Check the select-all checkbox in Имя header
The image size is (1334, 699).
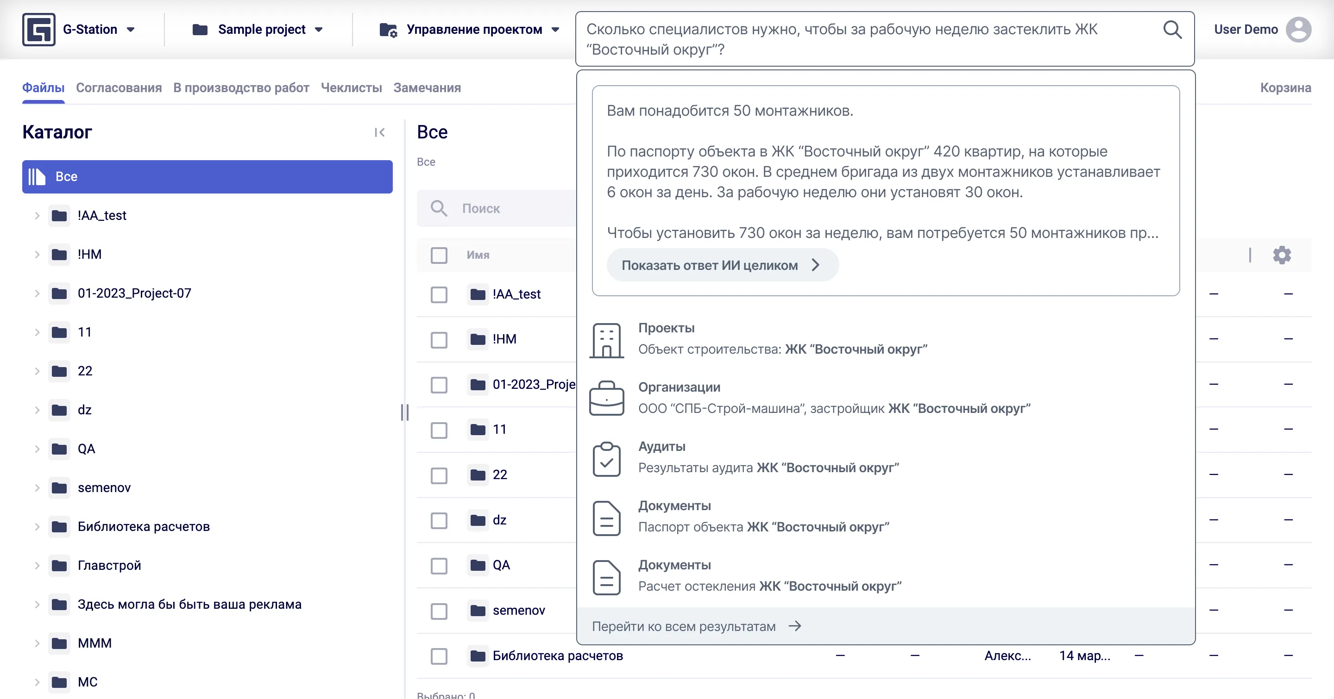click(x=439, y=255)
